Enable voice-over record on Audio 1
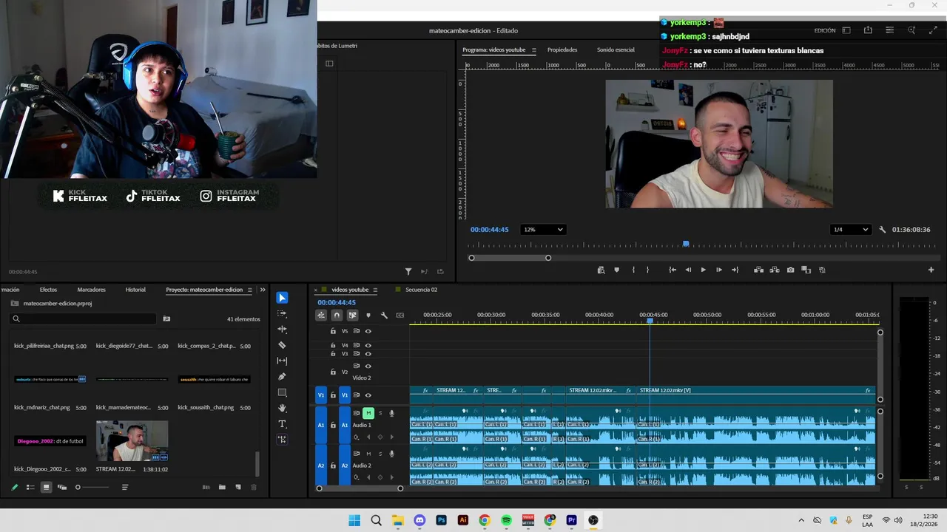The width and height of the screenshot is (947, 532). pos(391,413)
